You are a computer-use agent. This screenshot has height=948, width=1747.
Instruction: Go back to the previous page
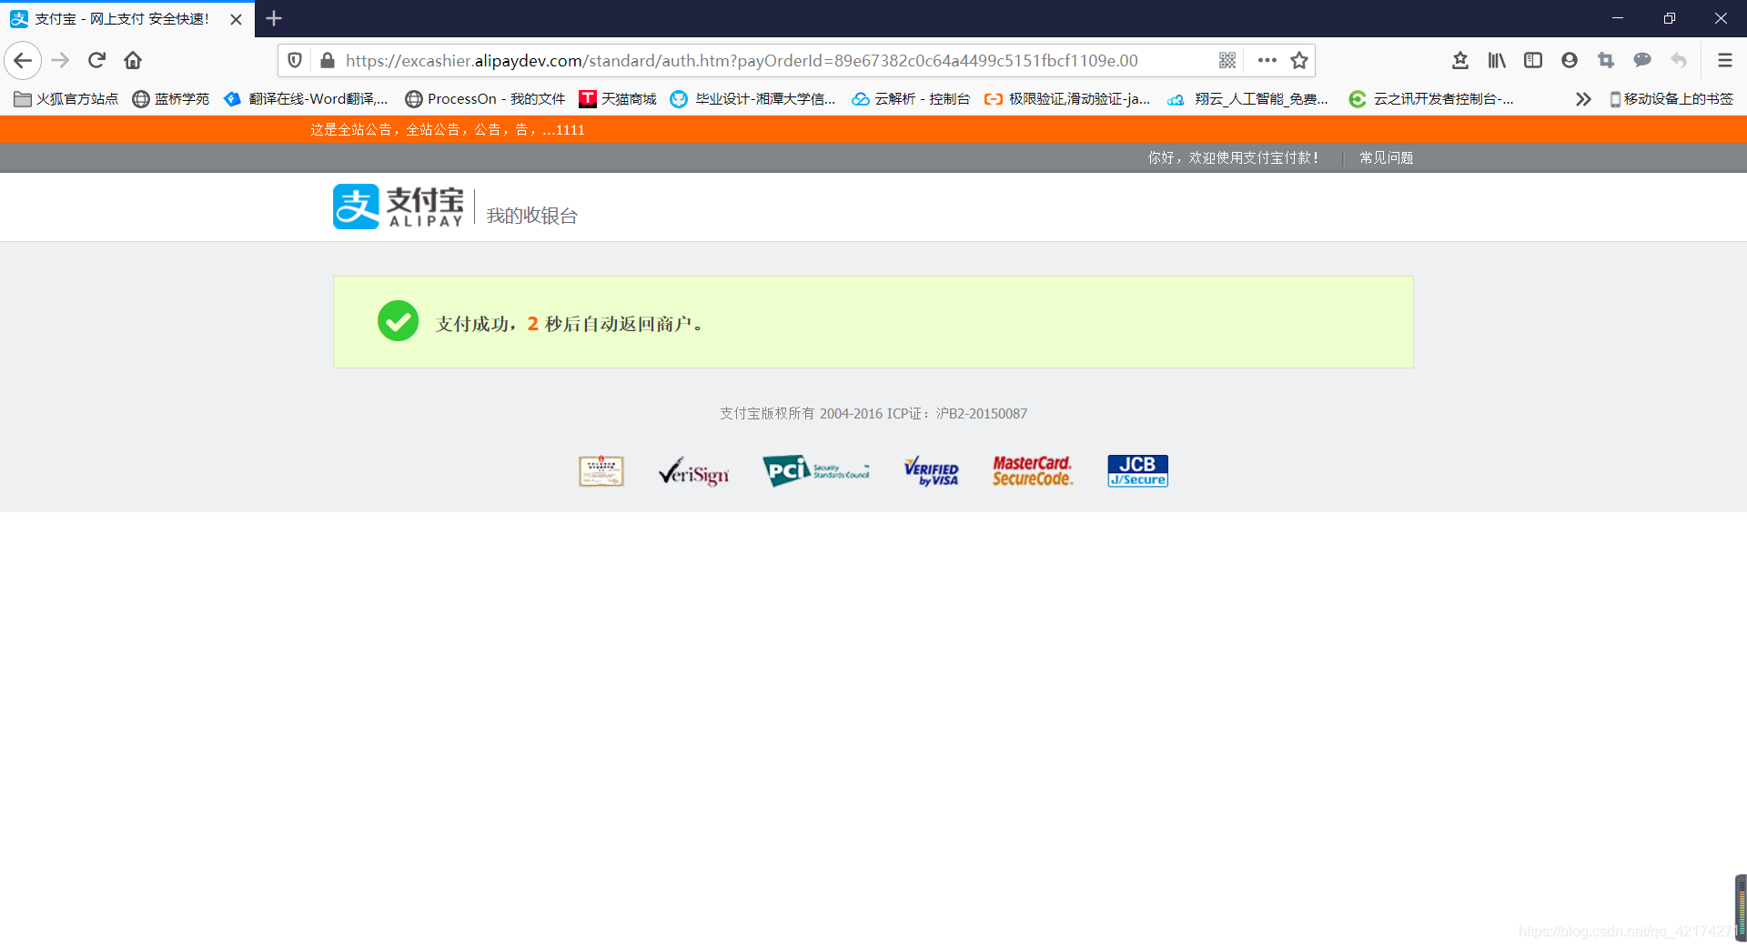23,60
